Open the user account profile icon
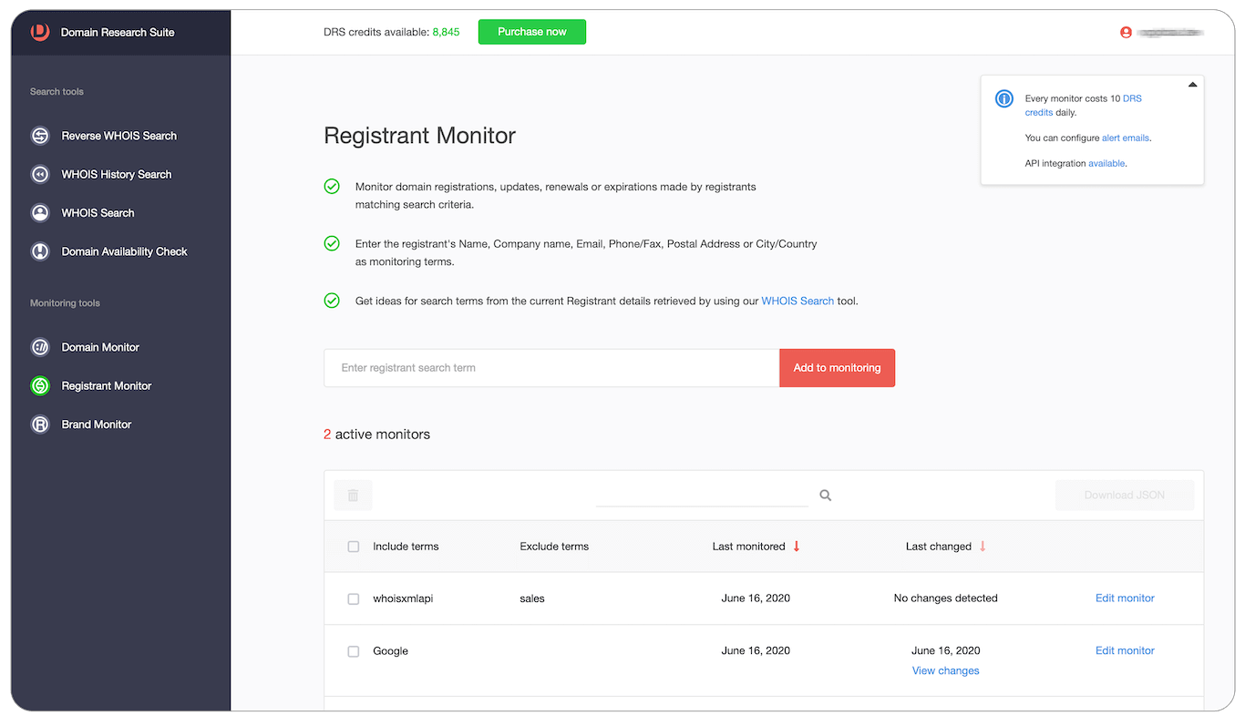Image resolution: width=1245 pixels, height=726 pixels. [x=1126, y=33]
